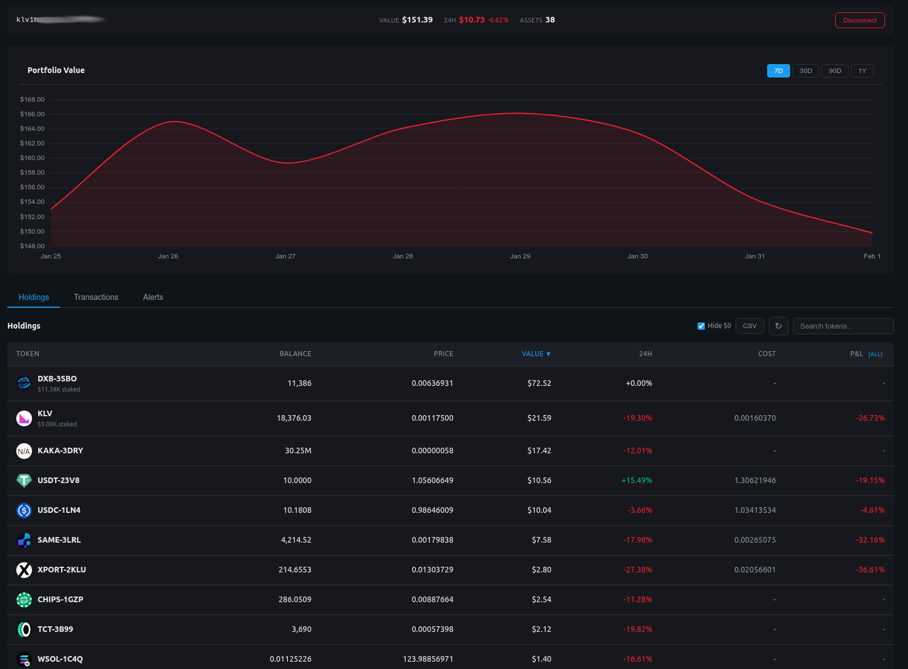
Task: Click the Search tokens input field
Action: (843, 326)
